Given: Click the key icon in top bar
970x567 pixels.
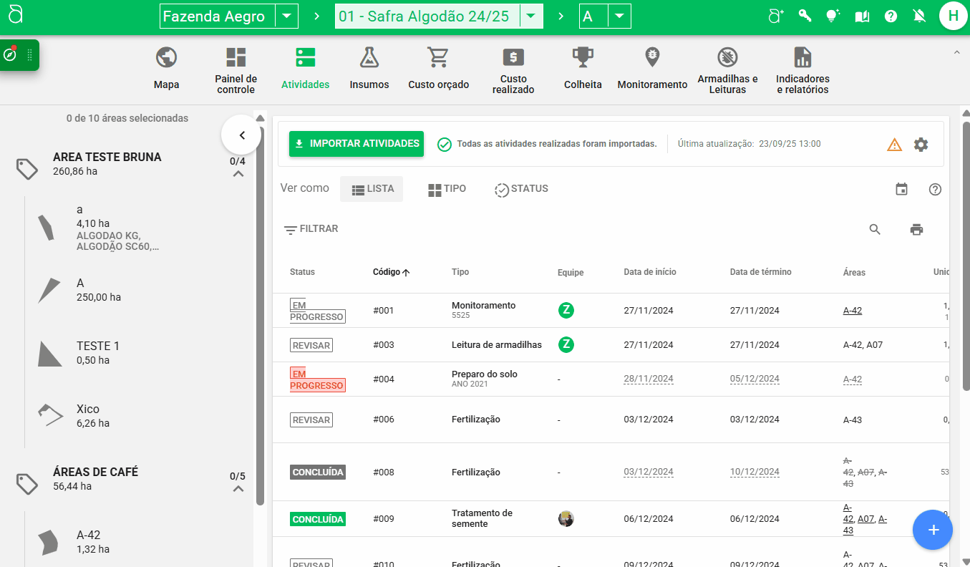Looking at the screenshot, I should click(x=805, y=16).
